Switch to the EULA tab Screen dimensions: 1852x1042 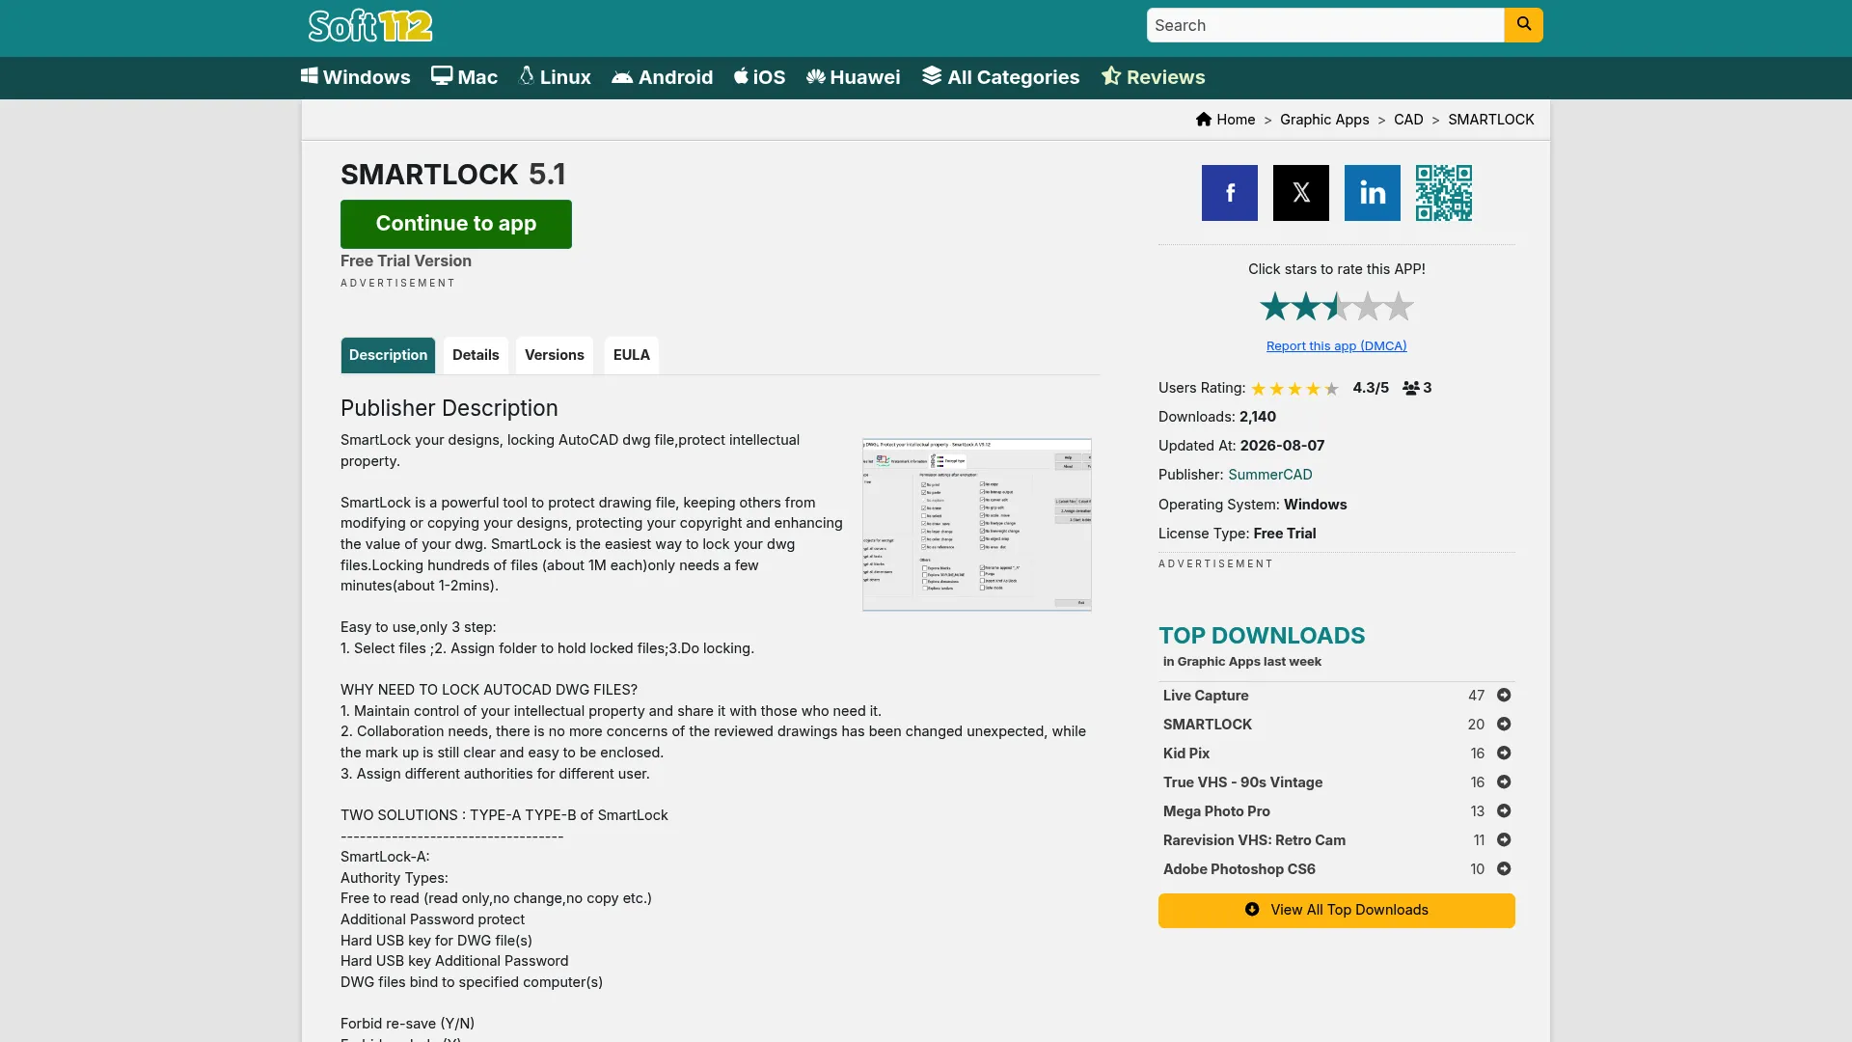click(632, 355)
